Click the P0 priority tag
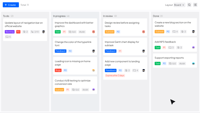 (x=18, y=32)
